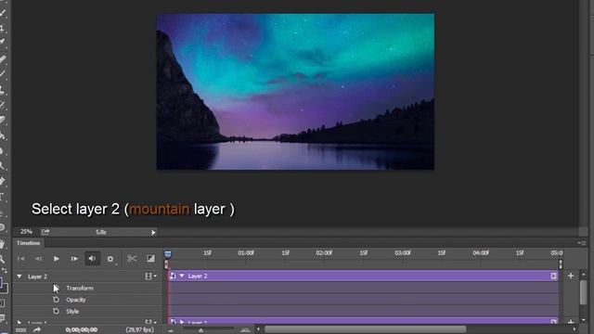Open timeline playback settings gear
Screen dimensions: 594x334
coord(110,259)
